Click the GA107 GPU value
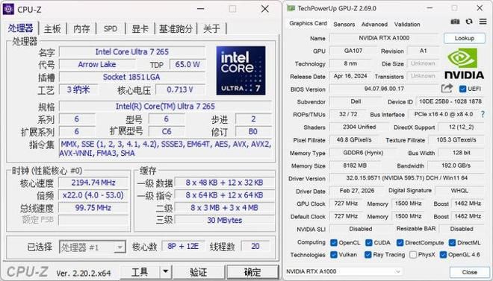The image size is (493, 281). click(353, 51)
